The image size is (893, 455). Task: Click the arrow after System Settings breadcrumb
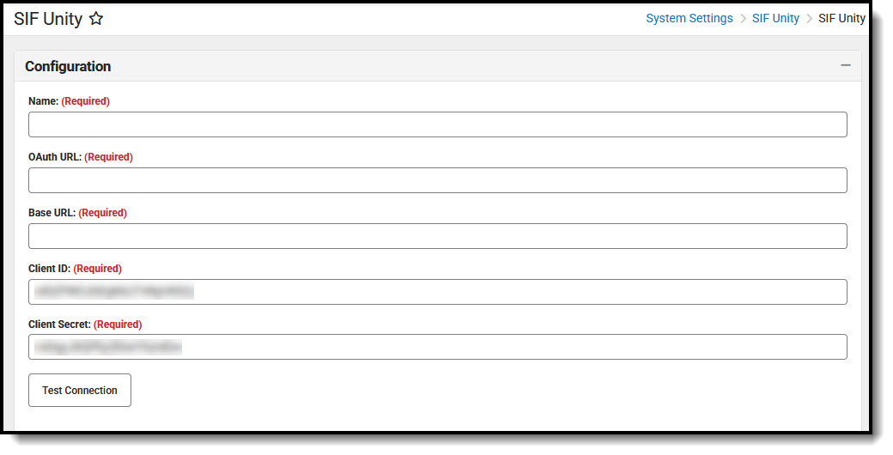[743, 19]
